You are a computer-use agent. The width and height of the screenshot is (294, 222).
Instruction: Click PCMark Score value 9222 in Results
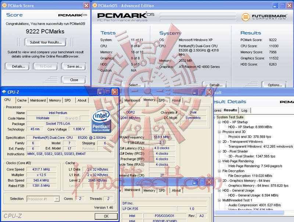click(x=273, y=40)
